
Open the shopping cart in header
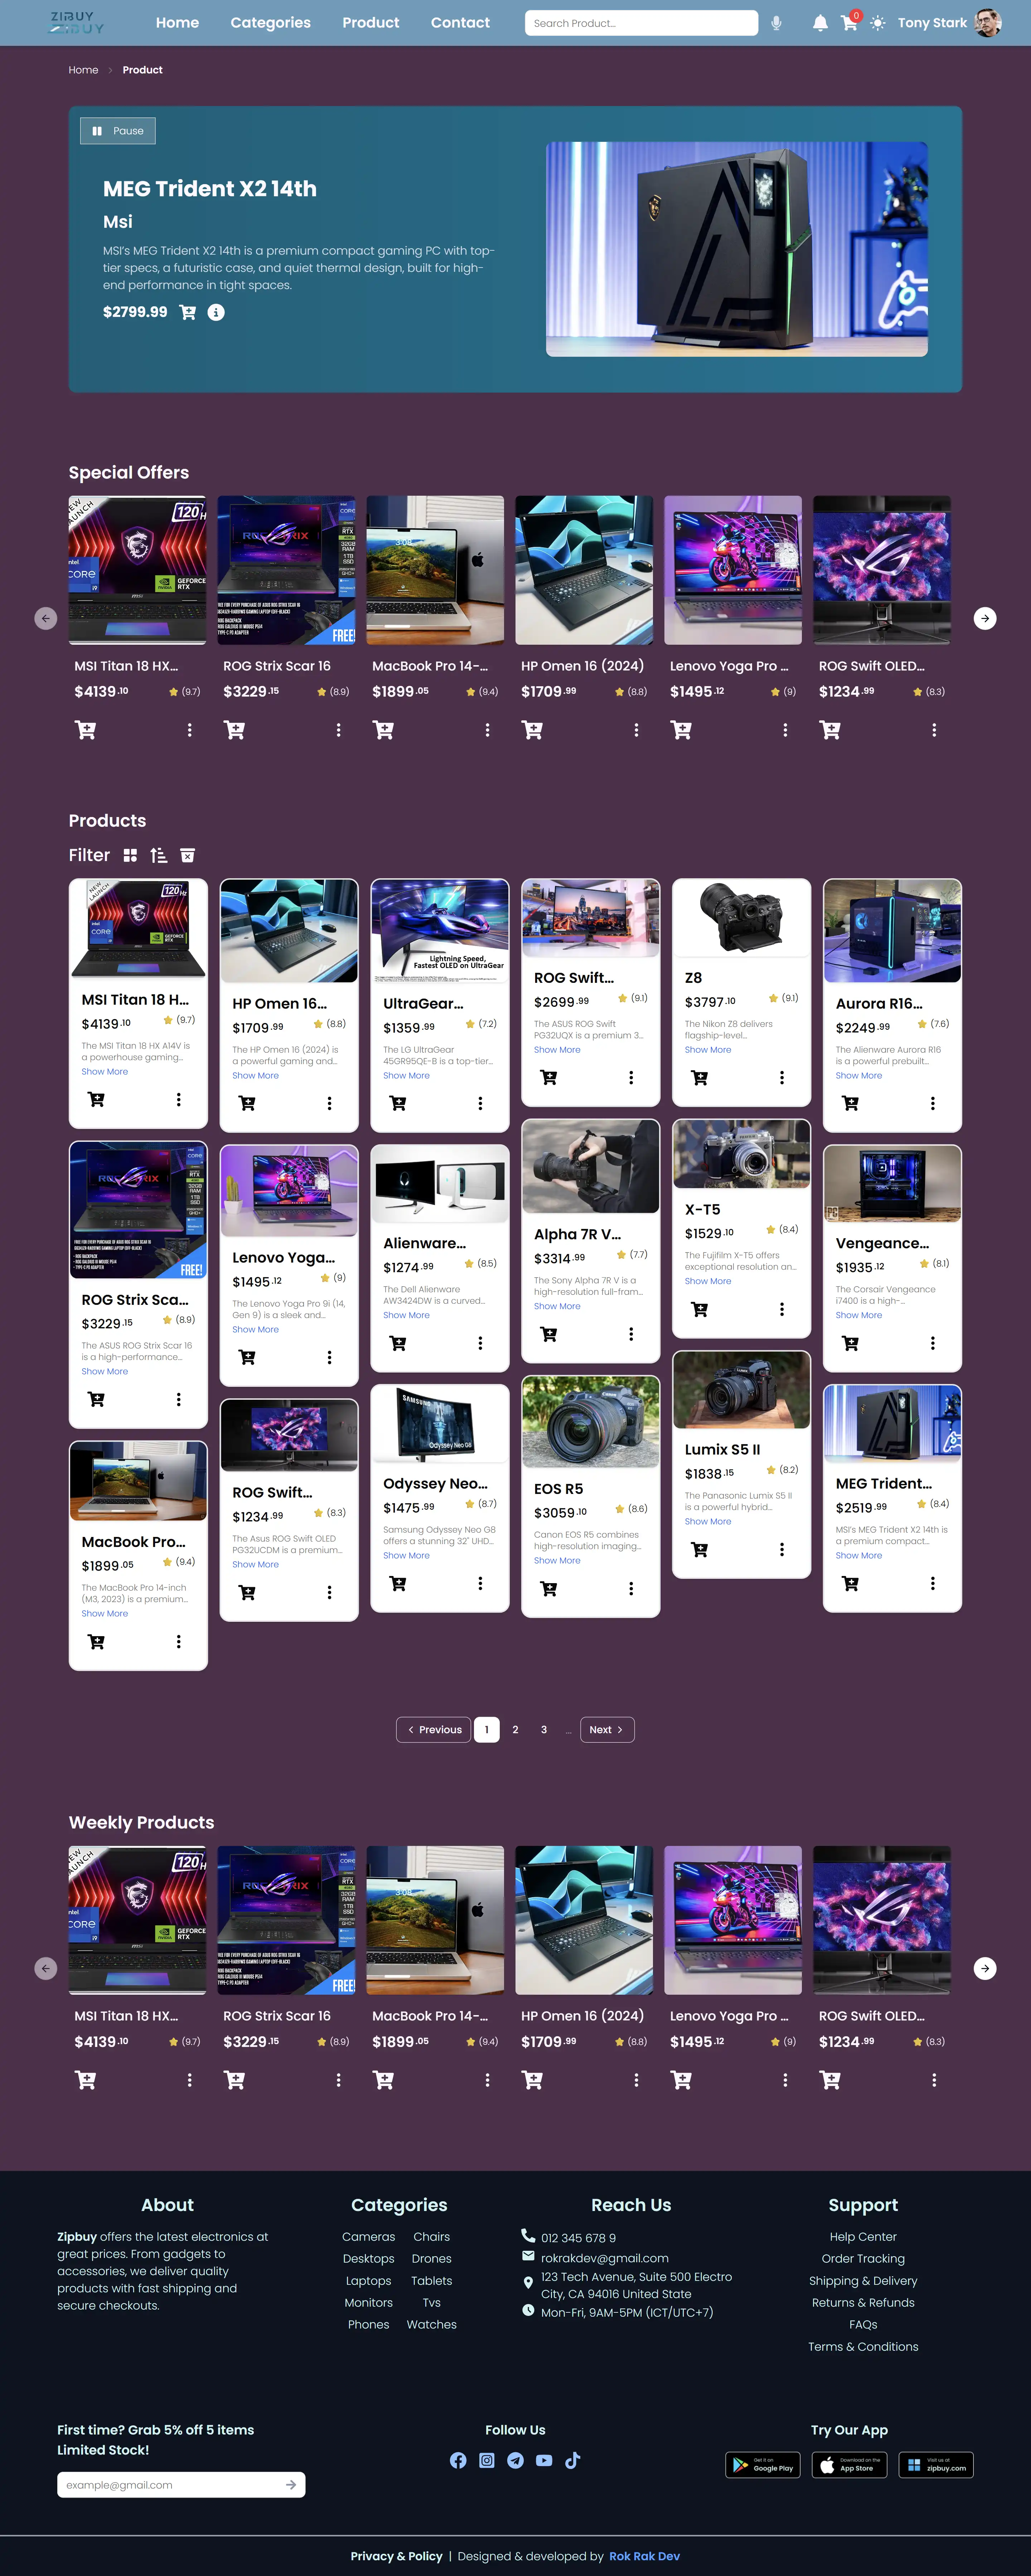[x=849, y=23]
